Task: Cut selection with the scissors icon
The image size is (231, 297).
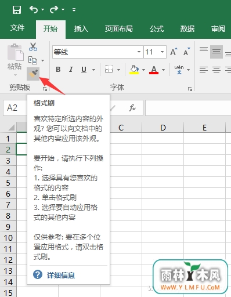Action: tap(33, 47)
